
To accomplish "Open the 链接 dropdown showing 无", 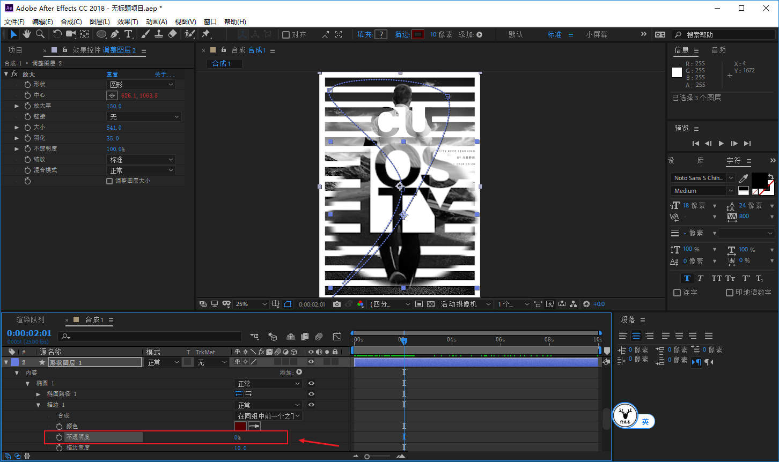I will coord(144,117).
